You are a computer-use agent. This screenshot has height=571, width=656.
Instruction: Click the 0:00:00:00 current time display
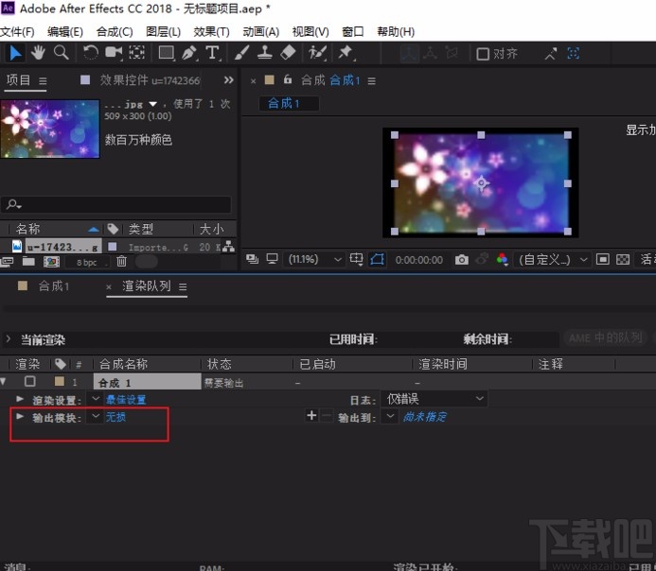click(418, 260)
